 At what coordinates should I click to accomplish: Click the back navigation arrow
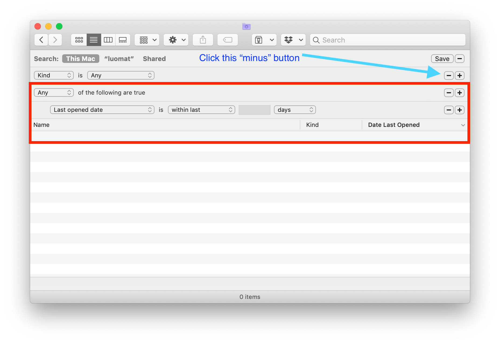point(41,40)
